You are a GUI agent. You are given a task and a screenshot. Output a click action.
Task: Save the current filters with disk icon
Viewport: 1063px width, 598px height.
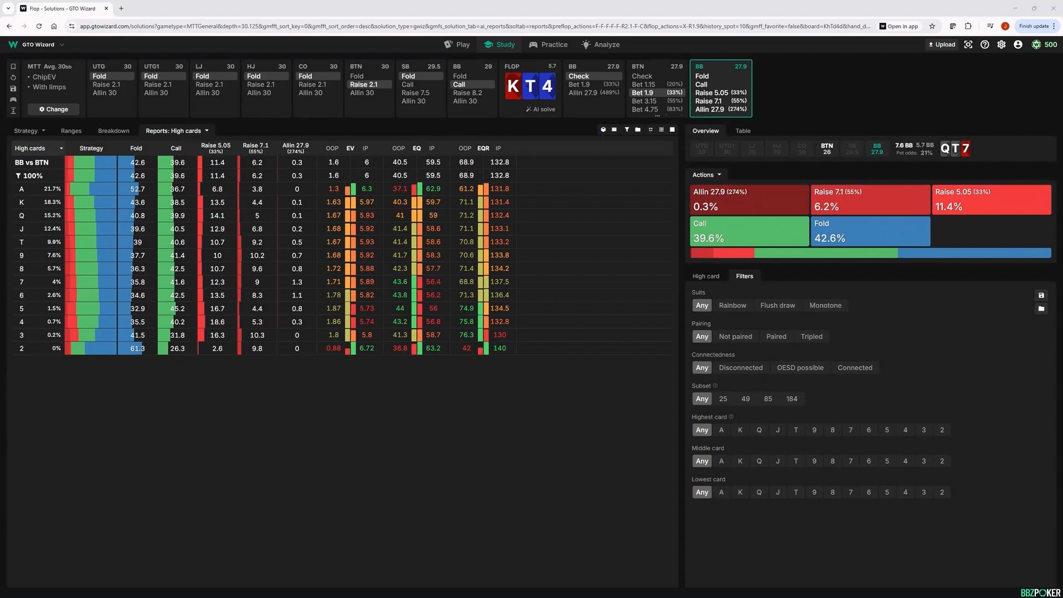coord(1041,295)
